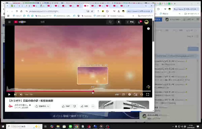Switch to the last YouTube tab

[x=122, y=6]
